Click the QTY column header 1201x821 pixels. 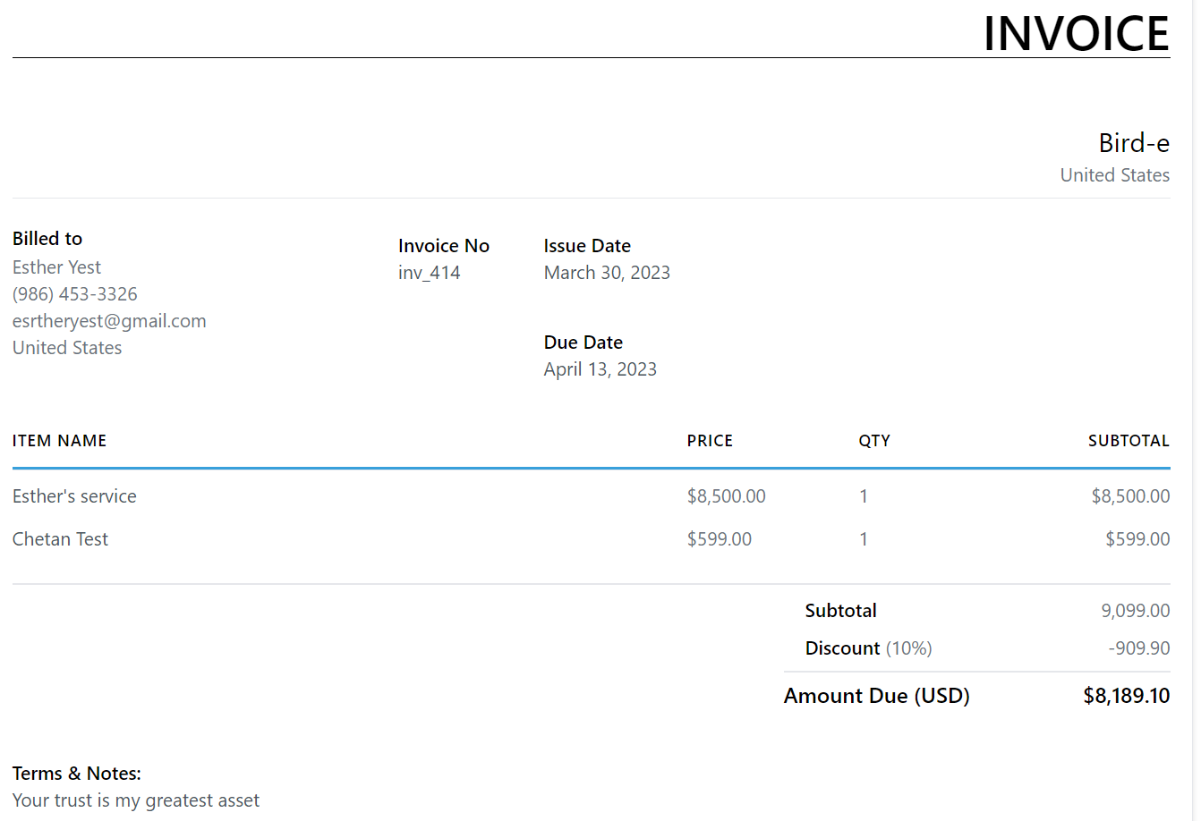click(x=874, y=441)
